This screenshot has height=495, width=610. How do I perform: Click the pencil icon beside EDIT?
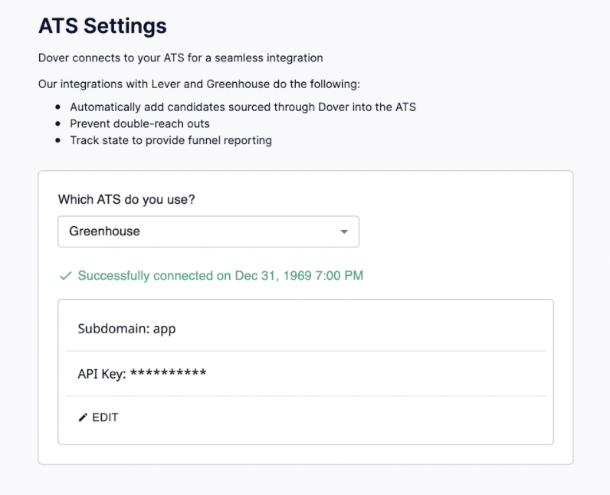tap(83, 418)
